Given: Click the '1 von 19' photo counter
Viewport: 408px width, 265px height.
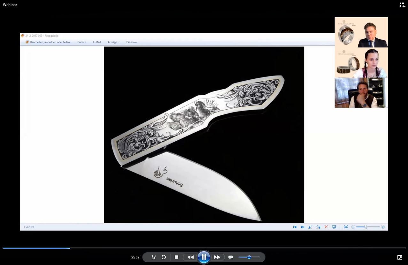Looking at the screenshot, I should [29, 227].
